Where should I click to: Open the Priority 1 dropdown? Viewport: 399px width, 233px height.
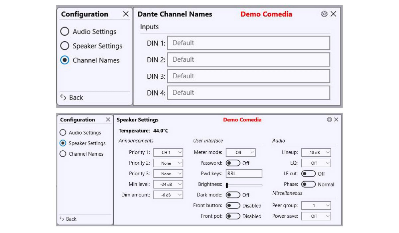[168, 152]
